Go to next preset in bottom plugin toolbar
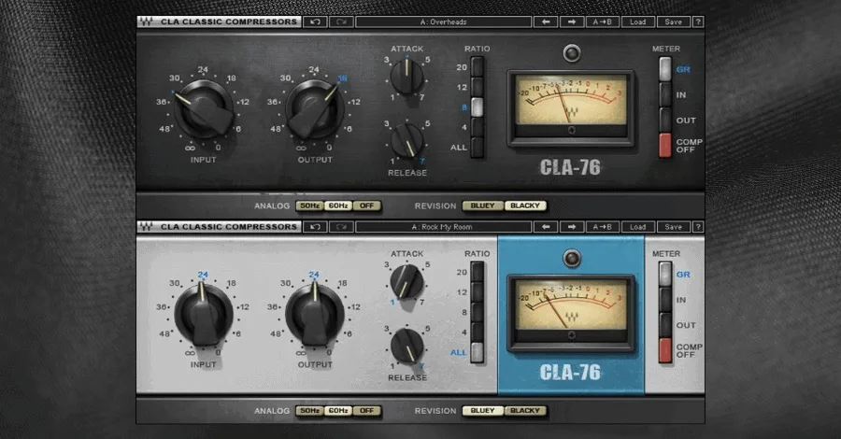 point(572,227)
